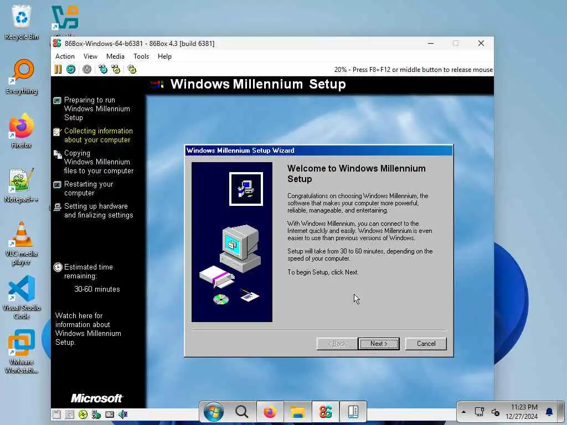Click "To begin Setup, click Next." text
Screen dimensions: 567x425
(x=323, y=272)
